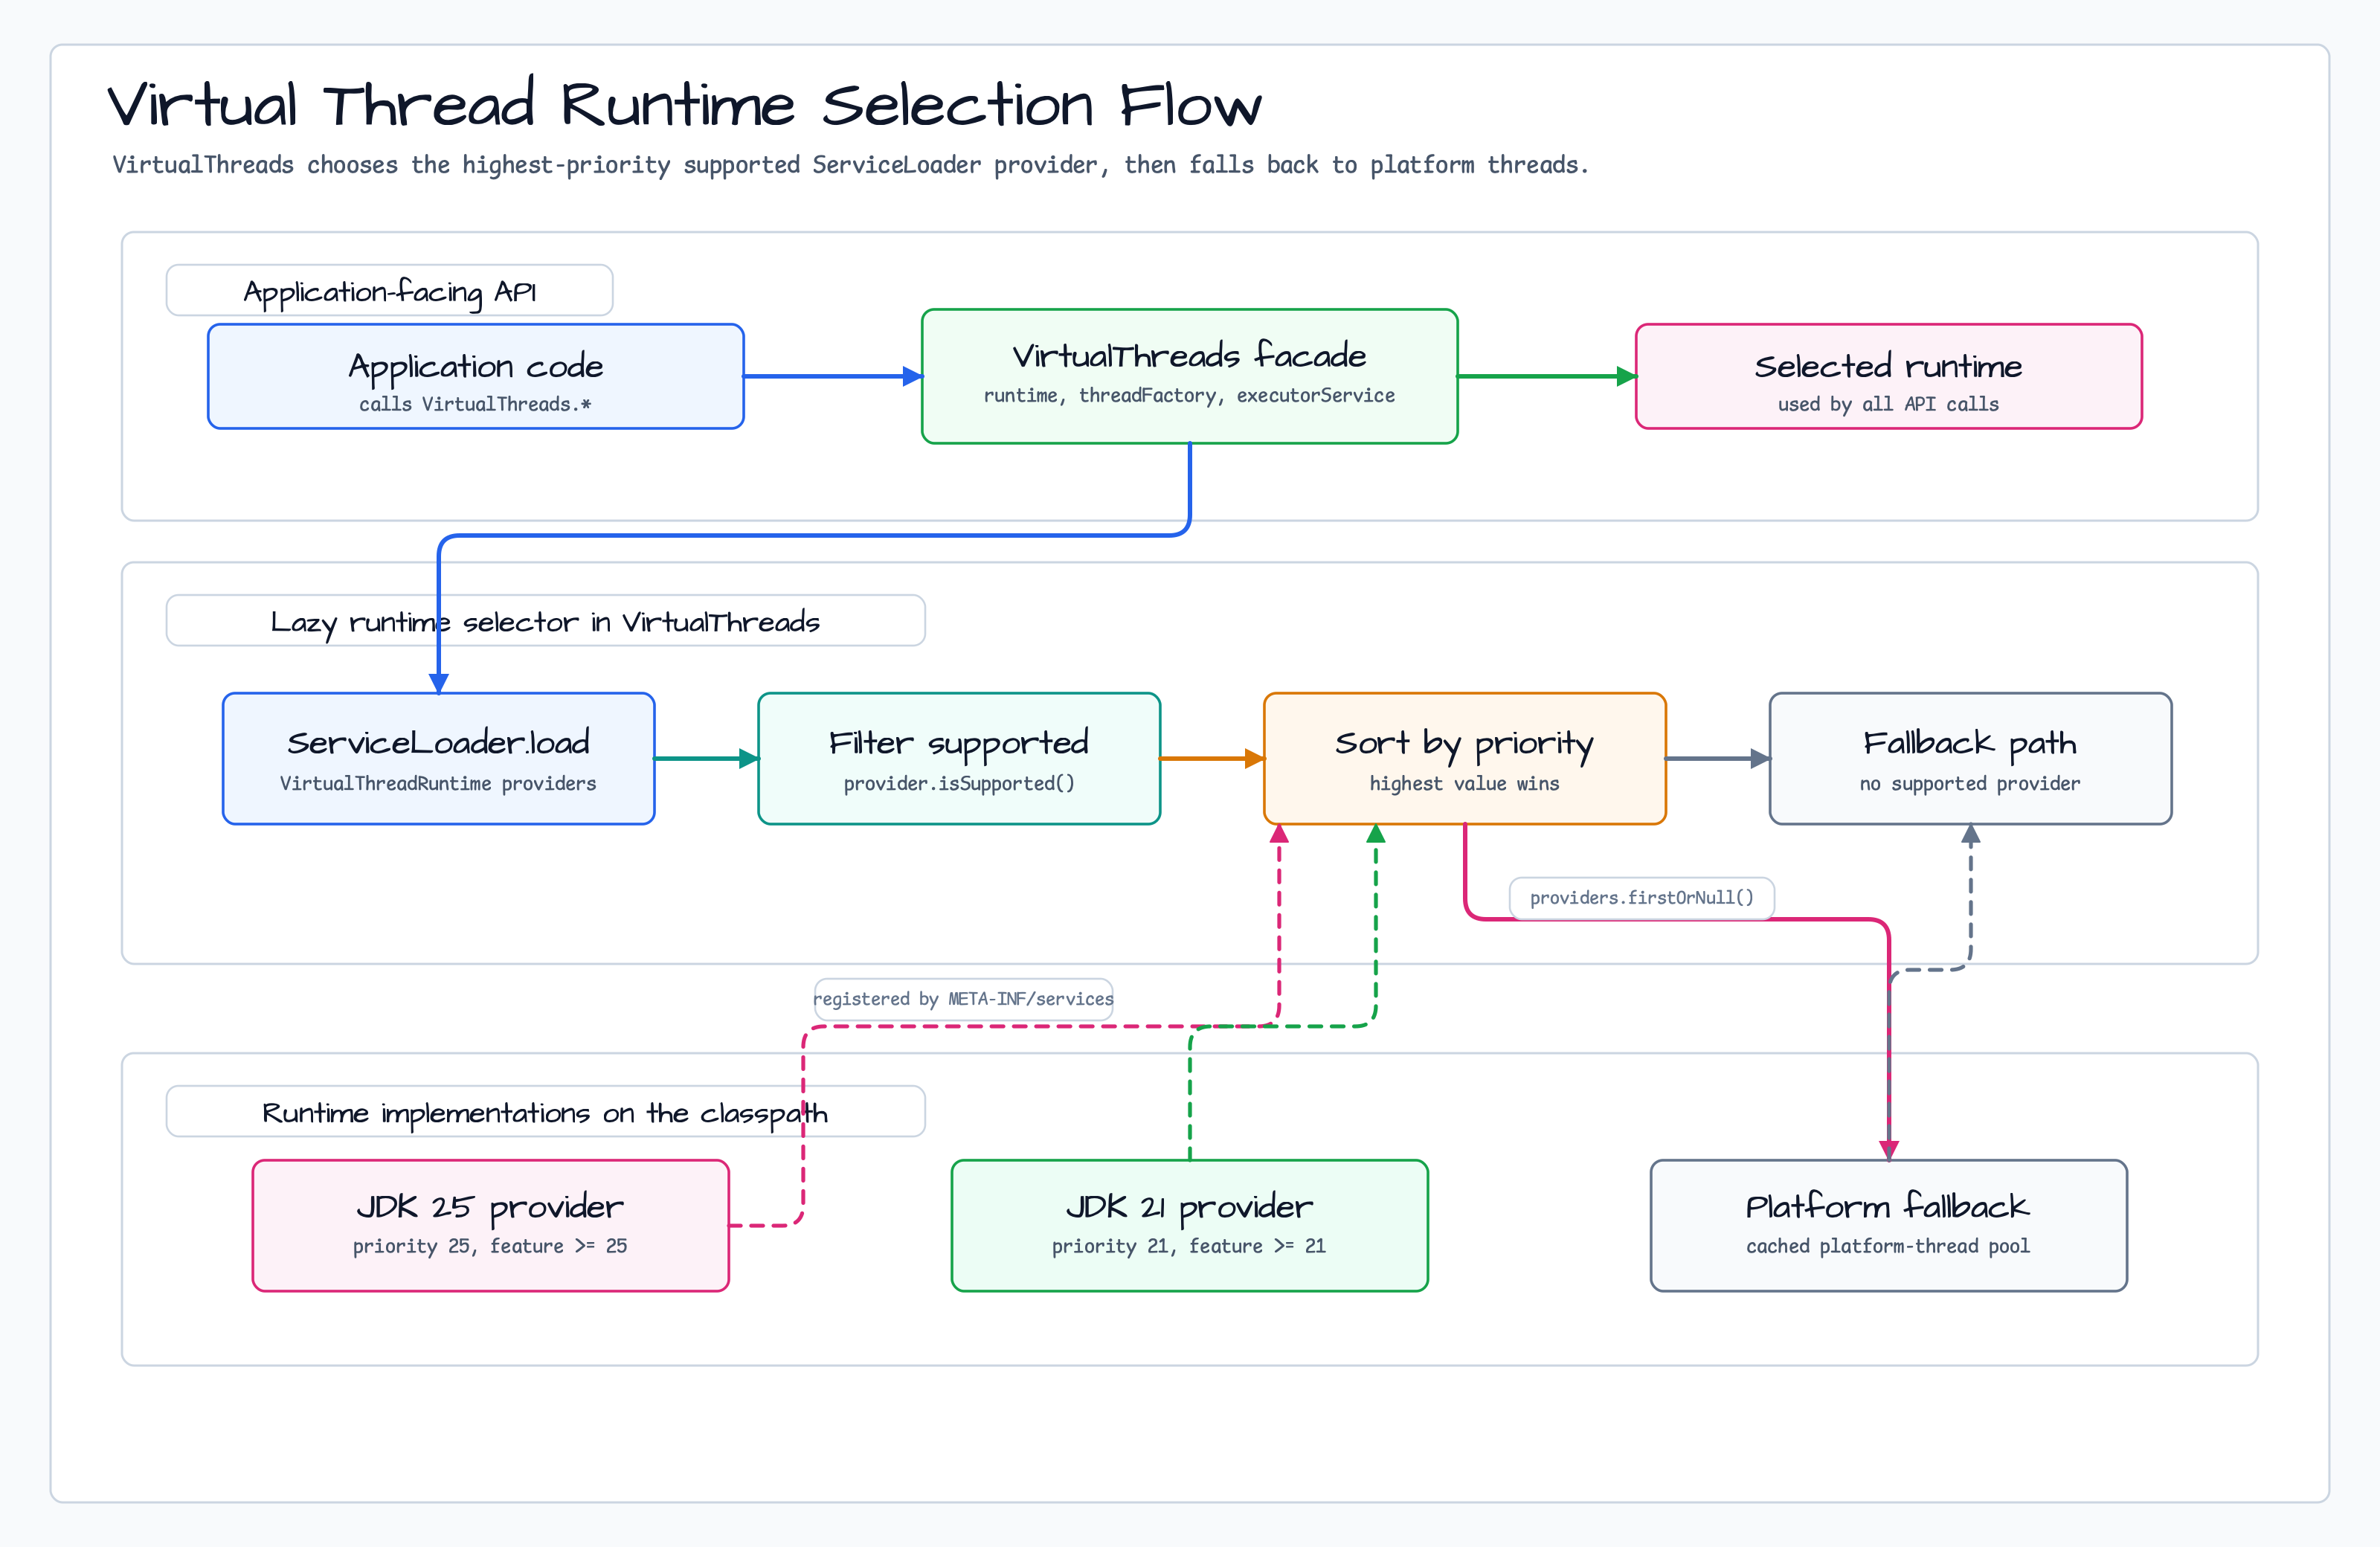Select the JDK 21 provider node
The height and width of the screenshot is (1547, 2380).
[x=1189, y=1225]
